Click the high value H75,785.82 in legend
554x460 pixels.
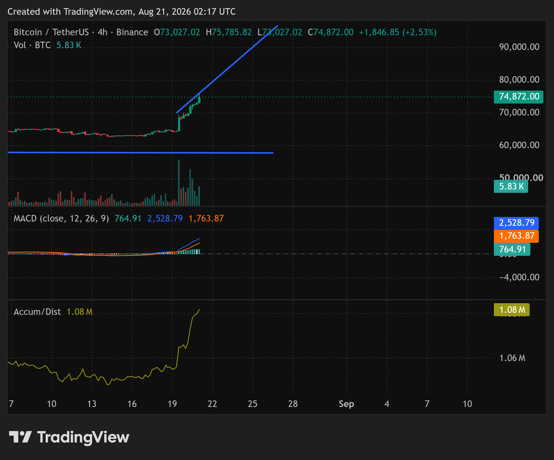[229, 32]
